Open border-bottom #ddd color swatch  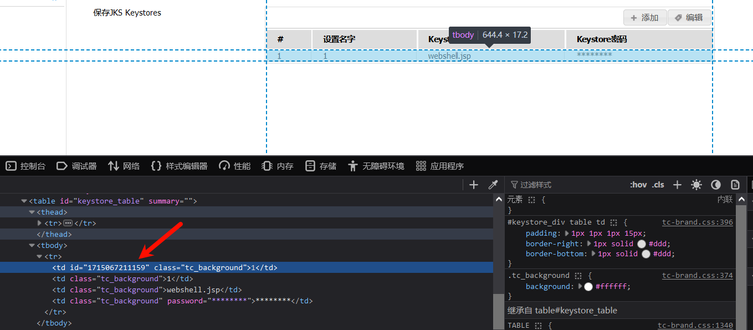(x=646, y=254)
